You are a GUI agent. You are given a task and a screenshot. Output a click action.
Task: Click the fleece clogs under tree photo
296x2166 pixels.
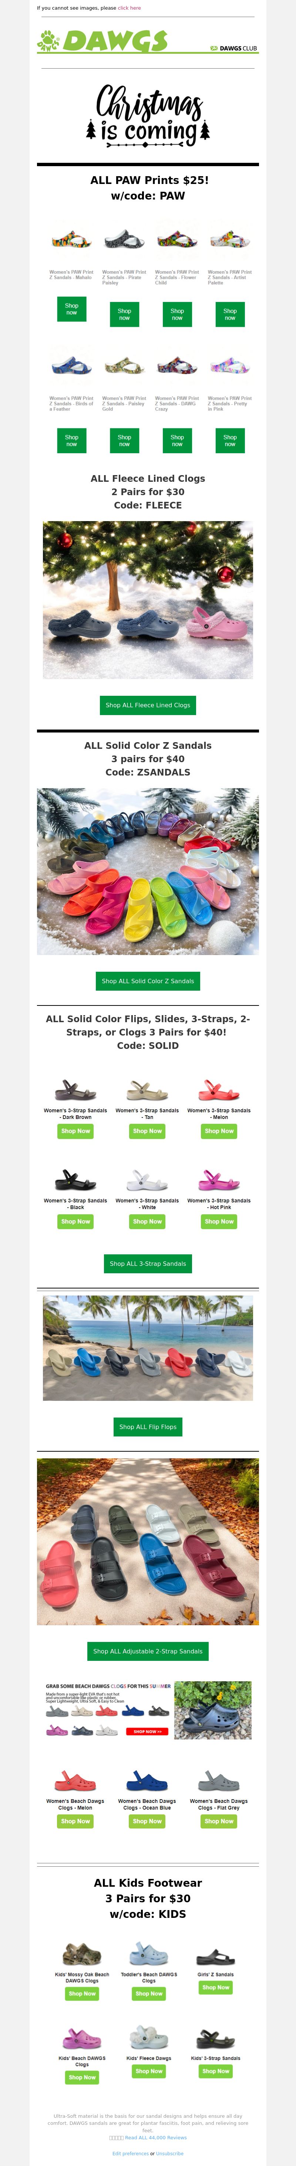click(148, 599)
